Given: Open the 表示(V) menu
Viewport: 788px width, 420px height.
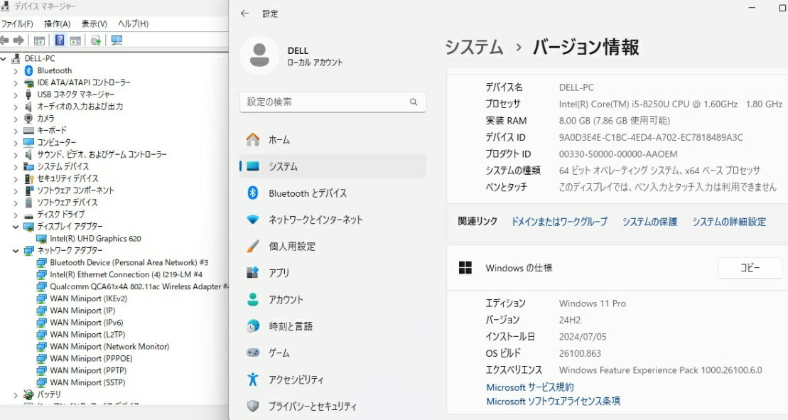Looking at the screenshot, I should click(94, 23).
